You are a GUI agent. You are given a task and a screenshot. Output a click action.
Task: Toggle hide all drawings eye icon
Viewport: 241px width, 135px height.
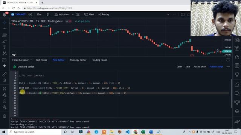tap(5, 107)
